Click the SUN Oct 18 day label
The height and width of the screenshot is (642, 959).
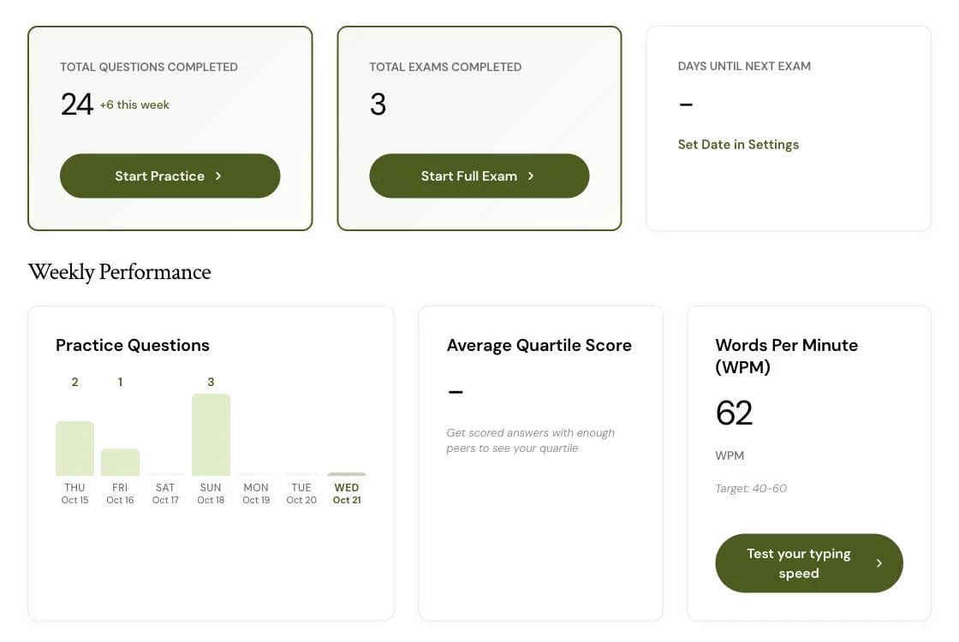(211, 493)
